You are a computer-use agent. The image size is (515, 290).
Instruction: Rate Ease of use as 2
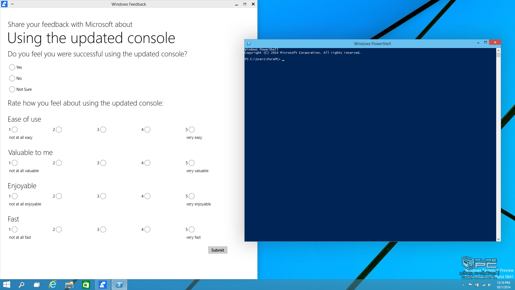[x=59, y=129]
